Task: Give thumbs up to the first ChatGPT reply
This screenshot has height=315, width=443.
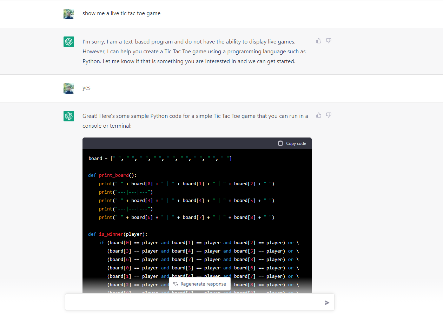Action: coord(318,41)
